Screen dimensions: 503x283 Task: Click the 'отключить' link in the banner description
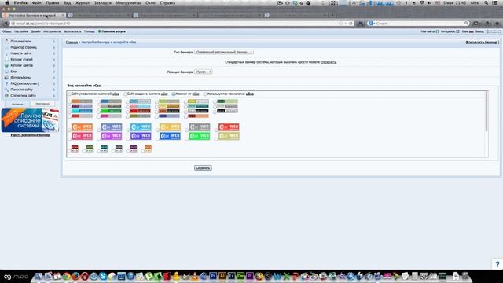(329, 62)
